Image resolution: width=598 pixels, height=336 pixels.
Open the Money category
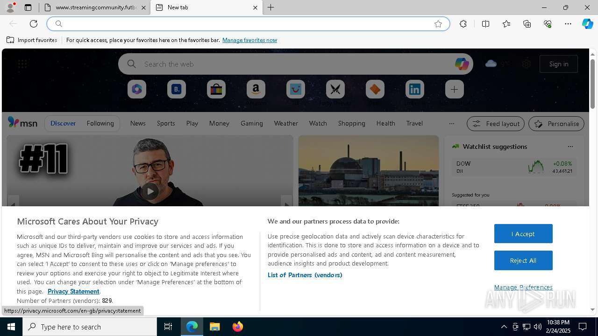[219, 123]
